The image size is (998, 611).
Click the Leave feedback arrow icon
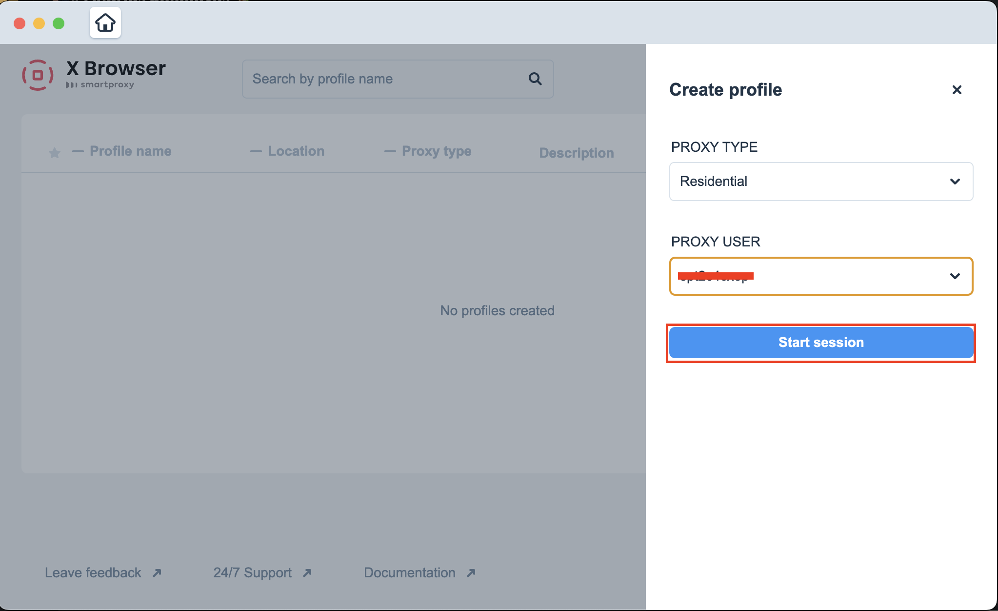click(157, 573)
